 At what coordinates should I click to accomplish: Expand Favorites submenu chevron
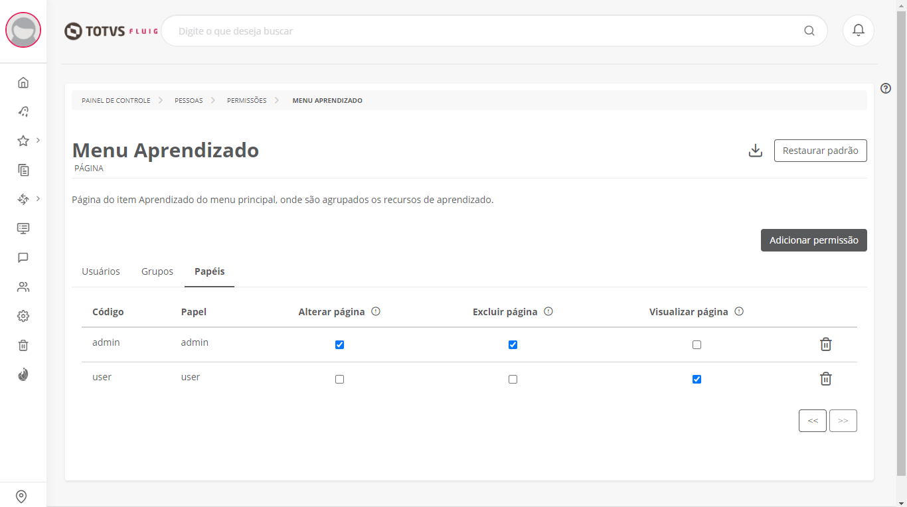[x=38, y=140]
